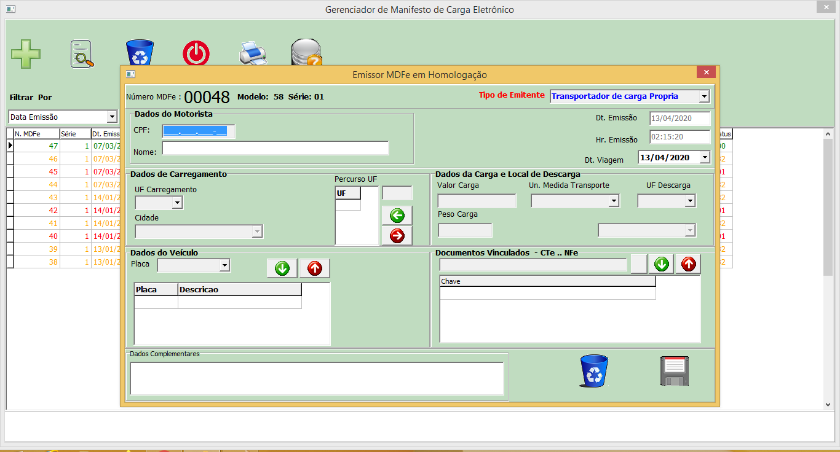Click the green down arrow to add a vehicle
Screen dimensions: 840x452
coord(281,268)
